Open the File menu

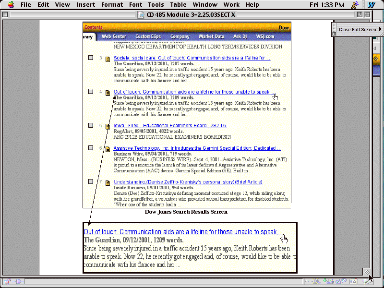26,5
